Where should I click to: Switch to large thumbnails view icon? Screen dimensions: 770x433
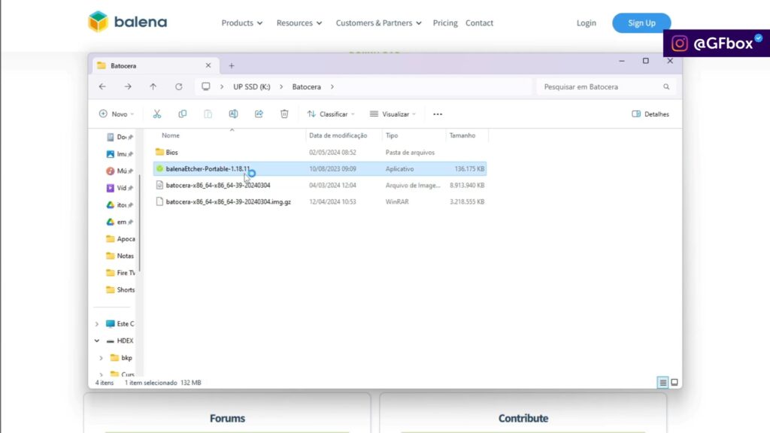tap(675, 383)
